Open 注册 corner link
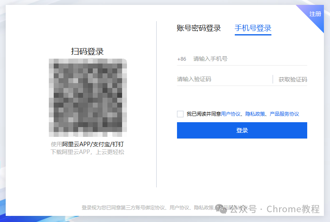The height and width of the screenshot is (222, 330). (x=315, y=14)
